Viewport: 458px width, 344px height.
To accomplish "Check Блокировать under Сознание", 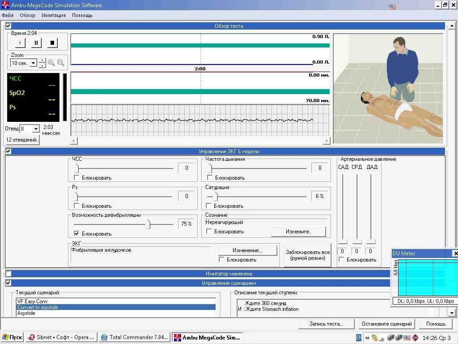I will point(209,232).
